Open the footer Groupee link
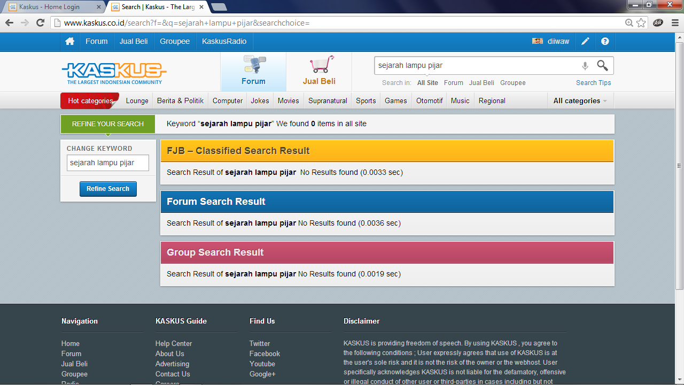The height and width of the screenshot is (385, 684). [x=74, y=374]
